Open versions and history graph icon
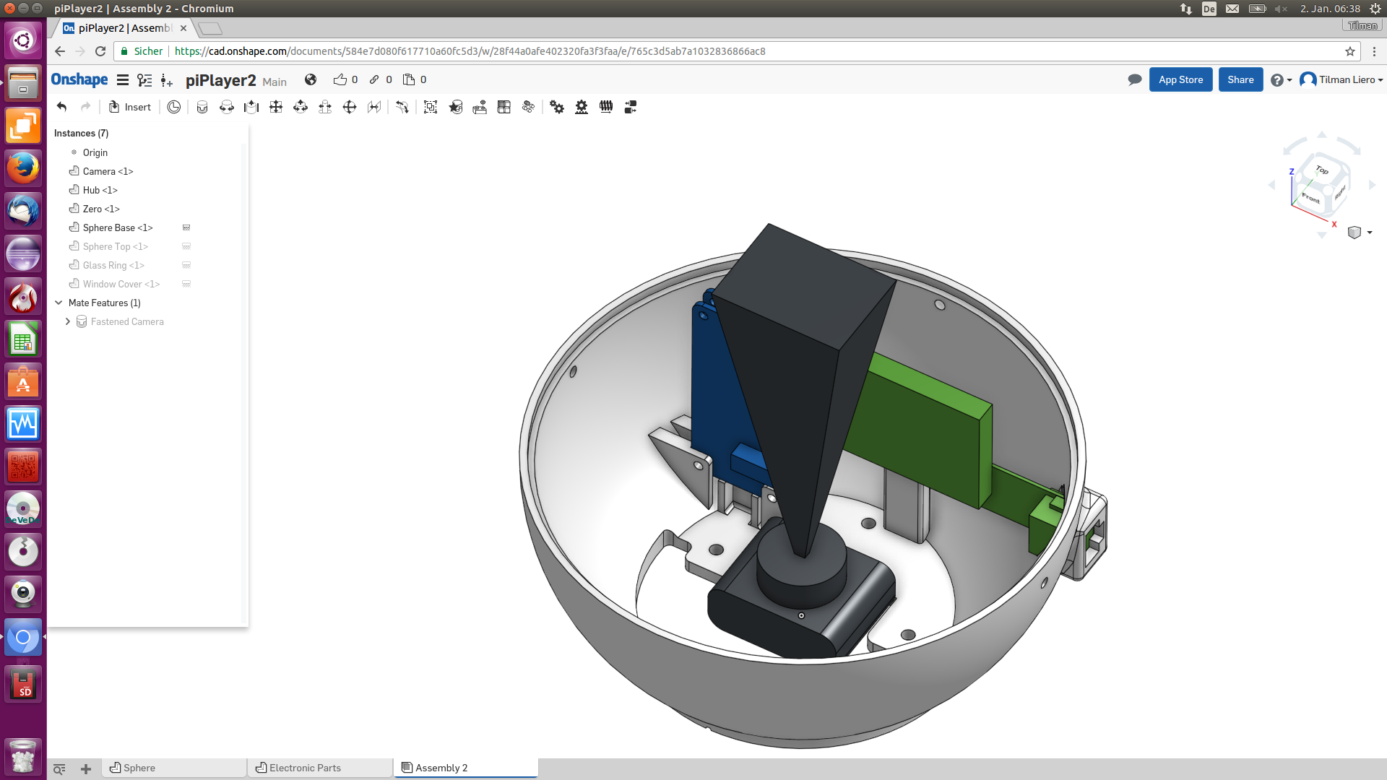The height and width of the screenshot is (780, 1387). [144, 80]
